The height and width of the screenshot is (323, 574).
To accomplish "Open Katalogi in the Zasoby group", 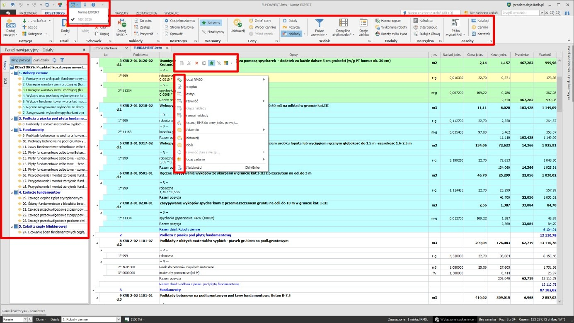I will tap(481, 21).
